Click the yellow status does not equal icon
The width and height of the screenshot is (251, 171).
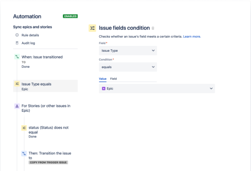click(24, 128)
